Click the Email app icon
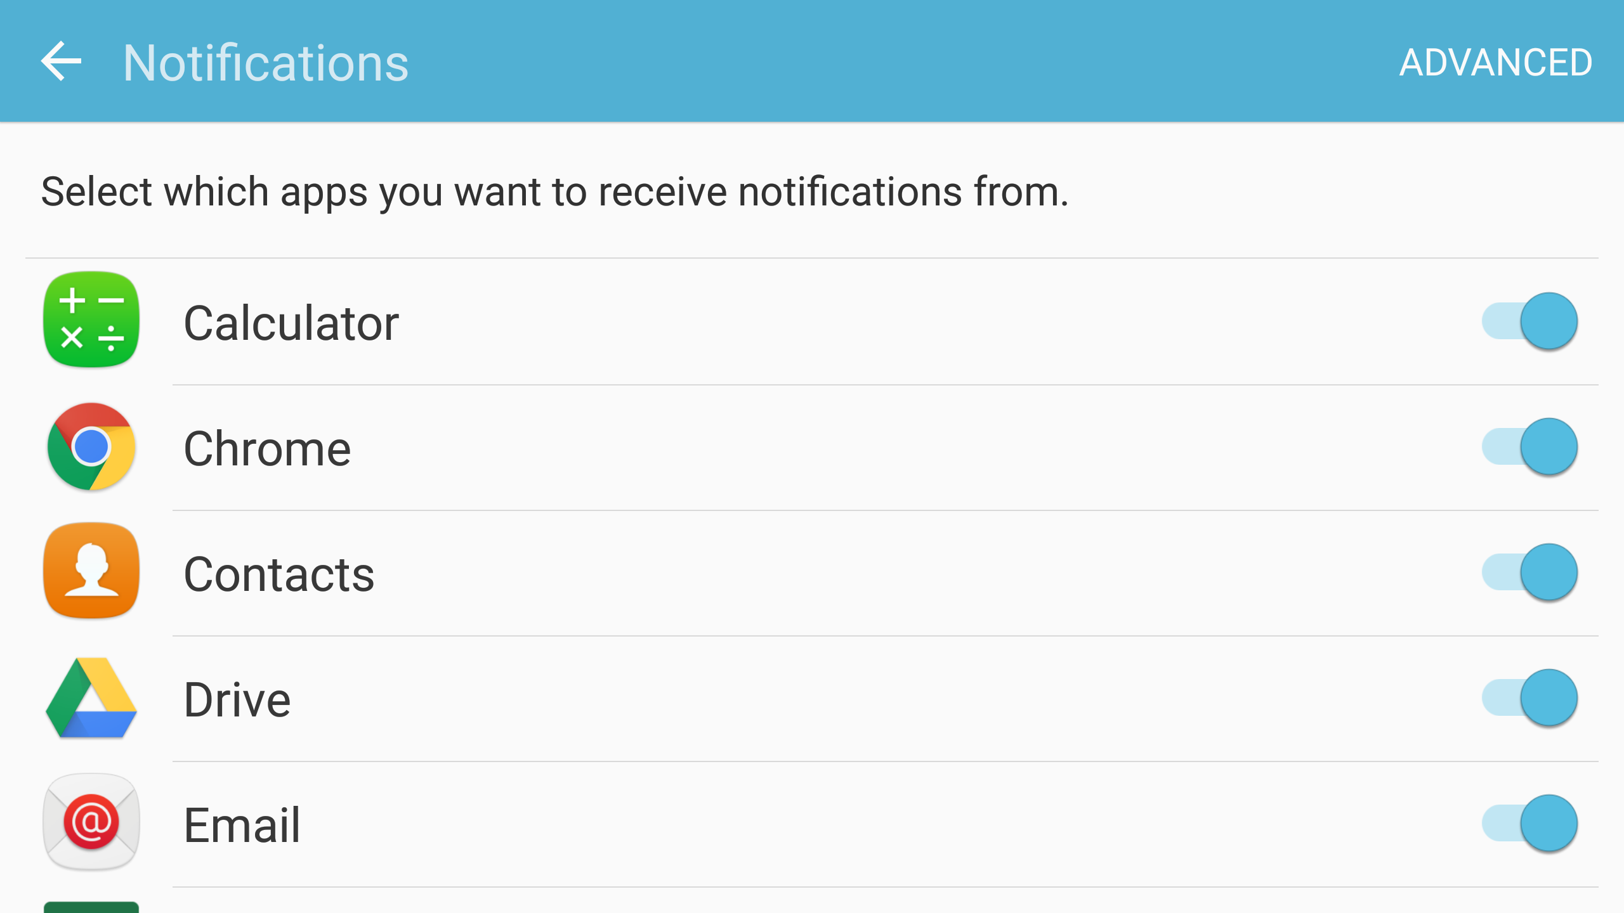Image resolution: width=1624 pixels, height=913 pixels. pos(91,824)
